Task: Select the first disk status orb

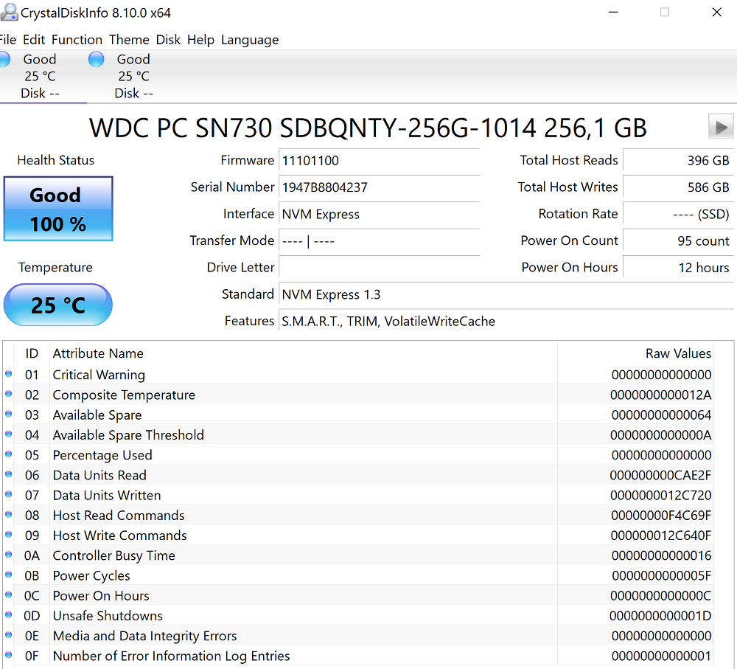Action: 4,60
